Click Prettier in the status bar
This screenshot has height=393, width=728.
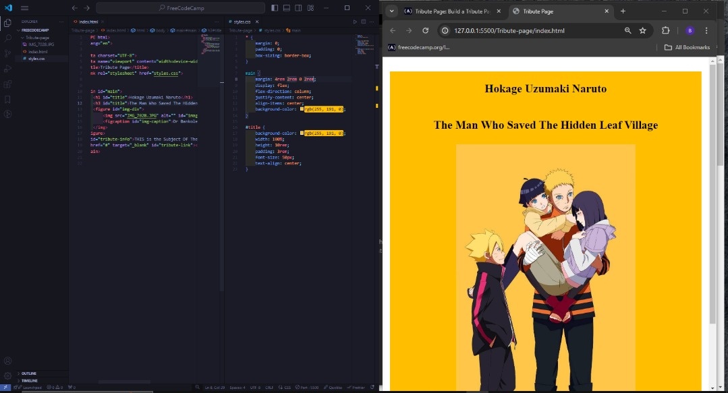tap(356, 388)
